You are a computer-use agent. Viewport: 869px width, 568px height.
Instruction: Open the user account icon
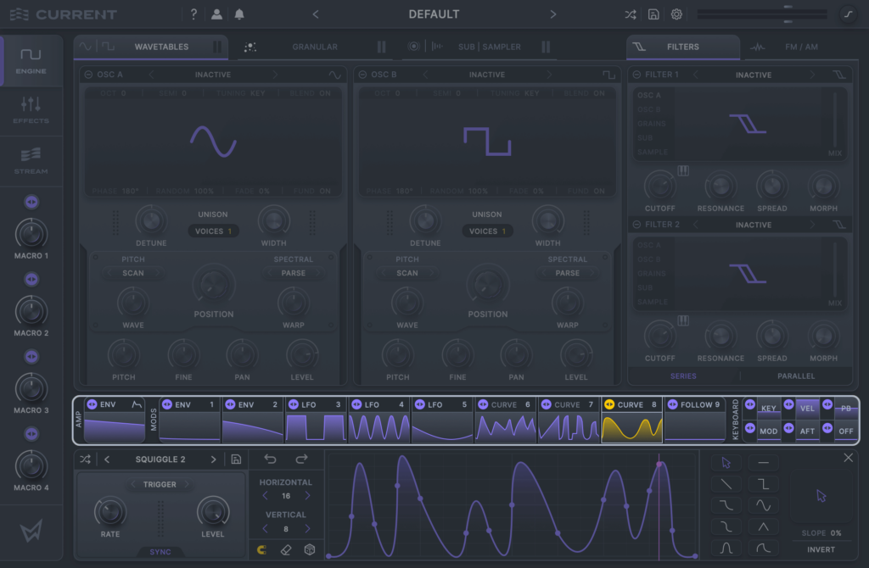coord(216,14)
